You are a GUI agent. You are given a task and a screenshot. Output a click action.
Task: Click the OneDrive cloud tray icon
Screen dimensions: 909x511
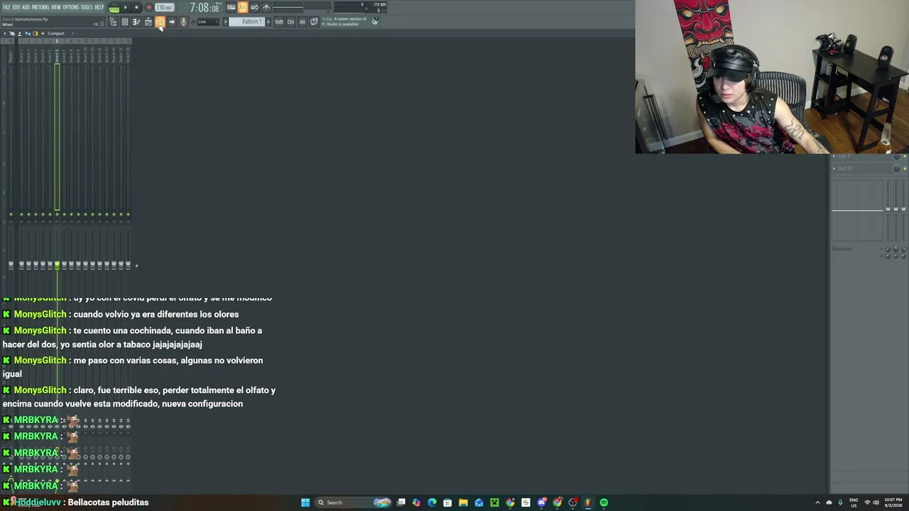pyautogui.click(x=829, y=502)
